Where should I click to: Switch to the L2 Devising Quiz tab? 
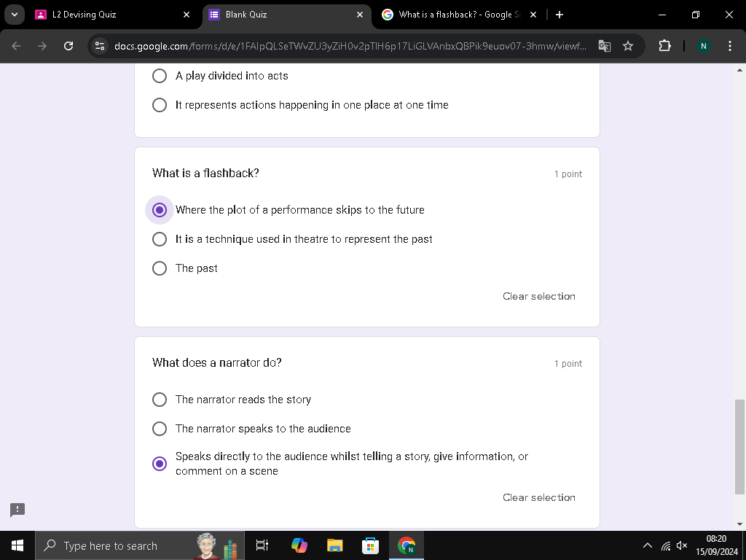point(113,15)
